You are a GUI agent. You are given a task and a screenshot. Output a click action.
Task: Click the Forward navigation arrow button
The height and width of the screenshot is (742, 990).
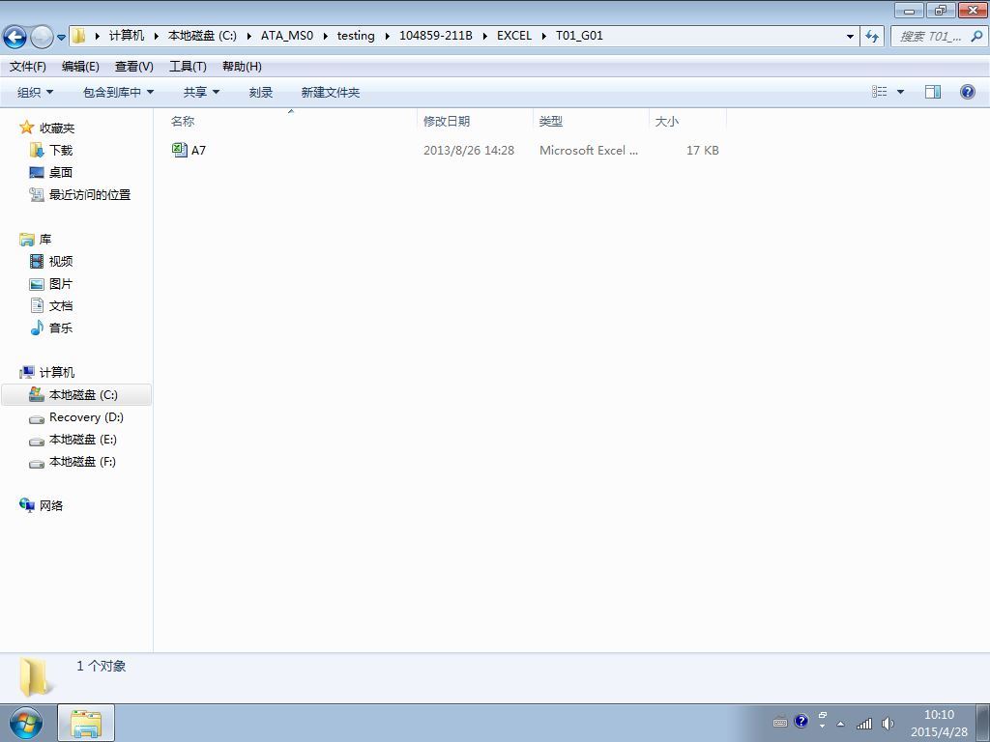click(x=42, y=37)
